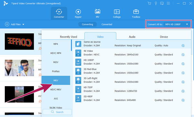Click Resolution: 640x480 text

click(x=125, y=100)
